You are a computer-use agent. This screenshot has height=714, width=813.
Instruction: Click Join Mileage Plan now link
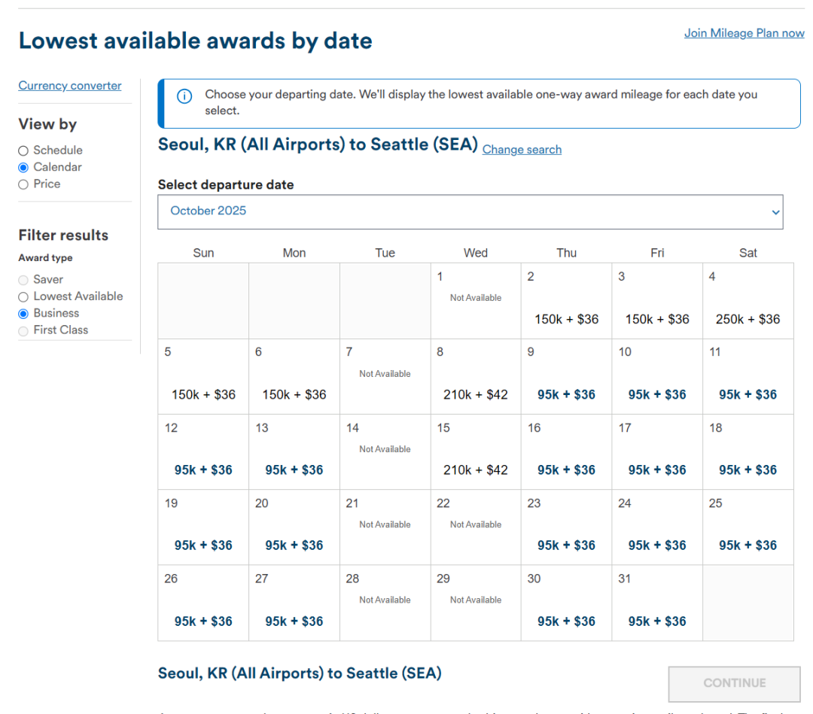point(744,33)
